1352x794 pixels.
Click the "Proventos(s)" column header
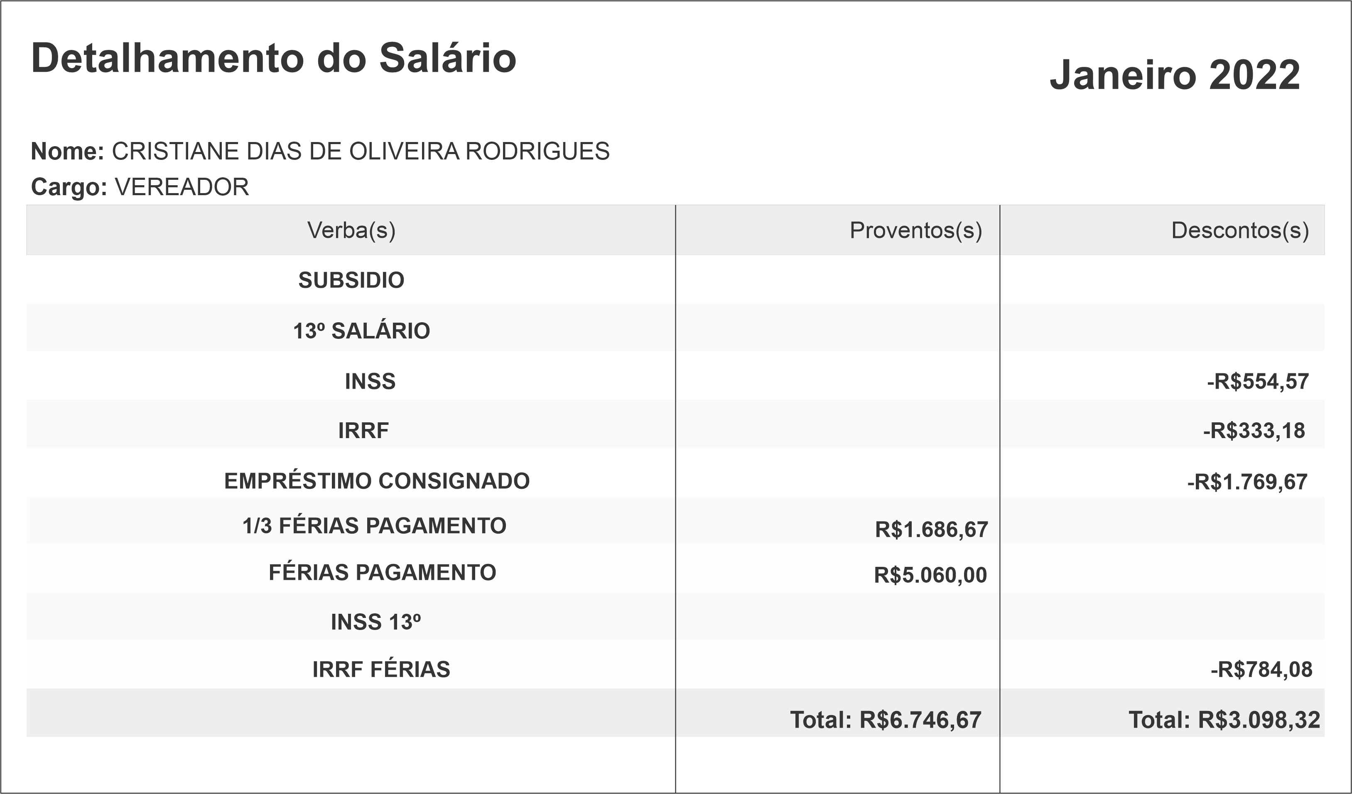915,230
